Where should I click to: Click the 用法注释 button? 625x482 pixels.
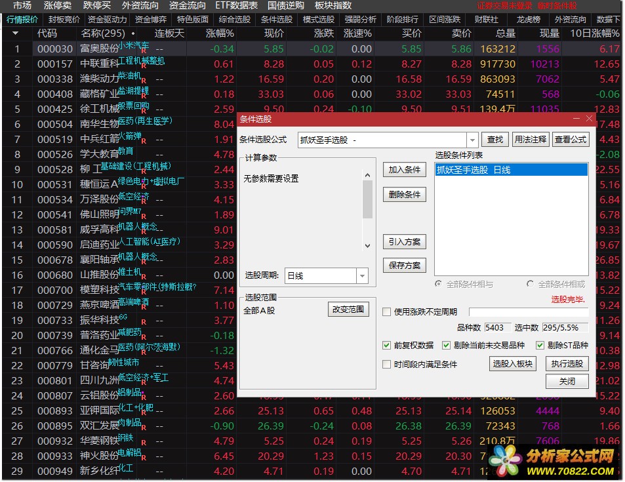tap(530, 140)
